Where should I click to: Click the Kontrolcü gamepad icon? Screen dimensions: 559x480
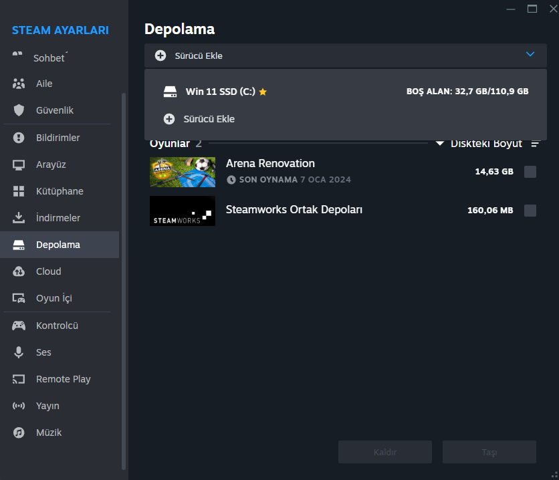click(x=19, y=326)
